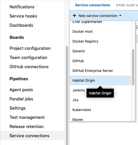Click the plus icon for new service connection
This screenshot has height=145, width=138.
click(74, 16)
